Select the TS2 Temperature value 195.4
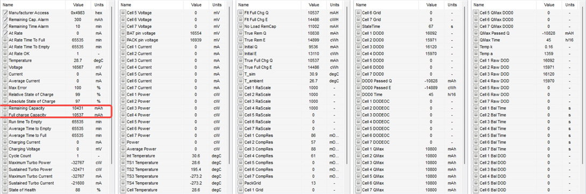The height and width of the screenshot is (194, 586). click(196, 169)
